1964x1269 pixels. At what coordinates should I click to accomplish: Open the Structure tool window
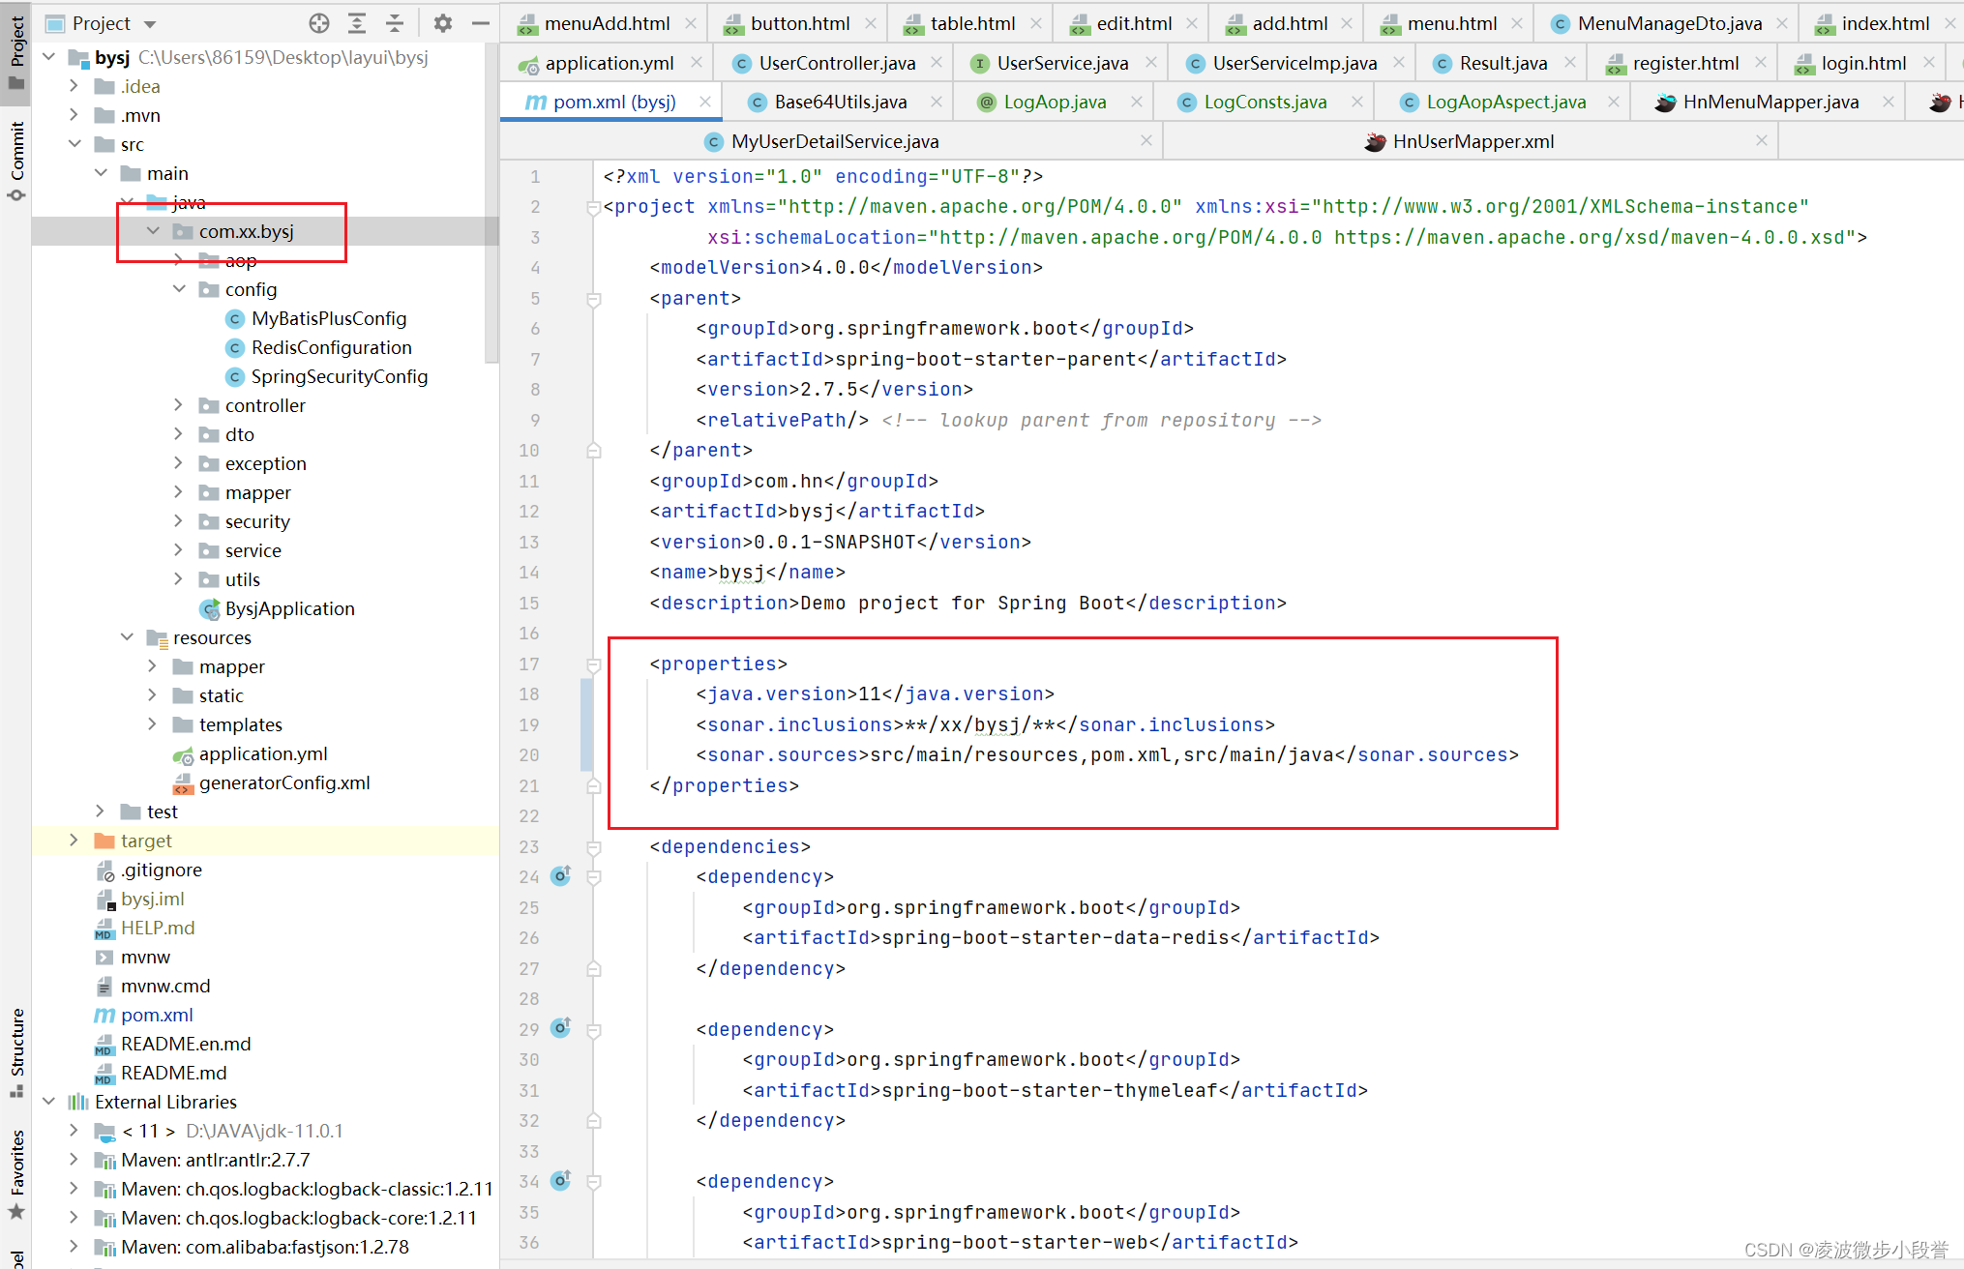coord(15,1045)
